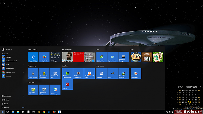
Task: Open Task View on the taskbar
Action: 8,112
